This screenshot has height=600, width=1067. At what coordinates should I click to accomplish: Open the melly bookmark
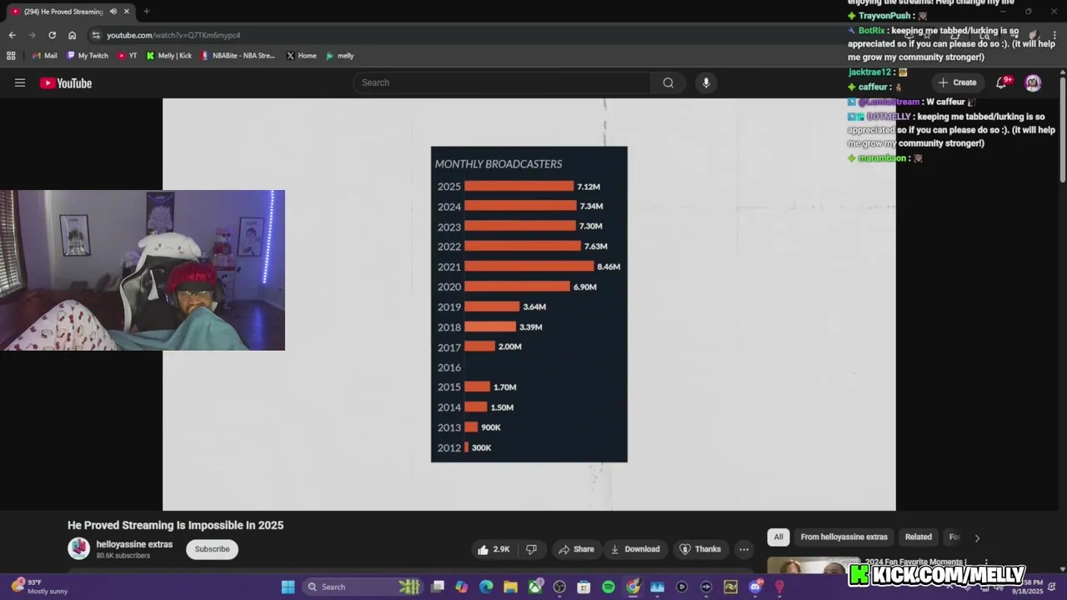[340, 56]
